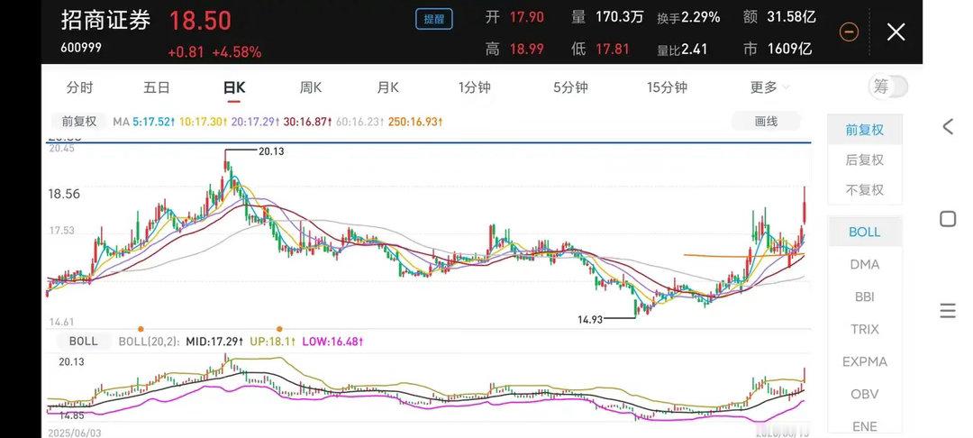
Task: Select the BBI indicator
Action: (864, 297)
